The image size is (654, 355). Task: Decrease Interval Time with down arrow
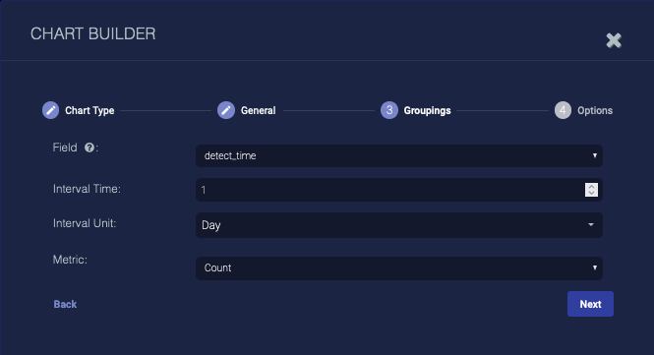point(591,193)
